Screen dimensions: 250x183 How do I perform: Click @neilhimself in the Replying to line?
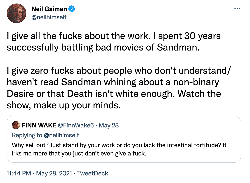coord(61,135)
